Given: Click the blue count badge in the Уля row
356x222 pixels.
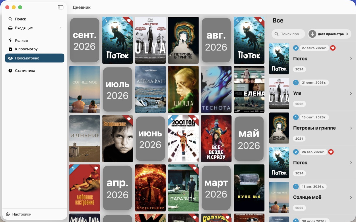Looking at the screenshot, I should [296, 83].
